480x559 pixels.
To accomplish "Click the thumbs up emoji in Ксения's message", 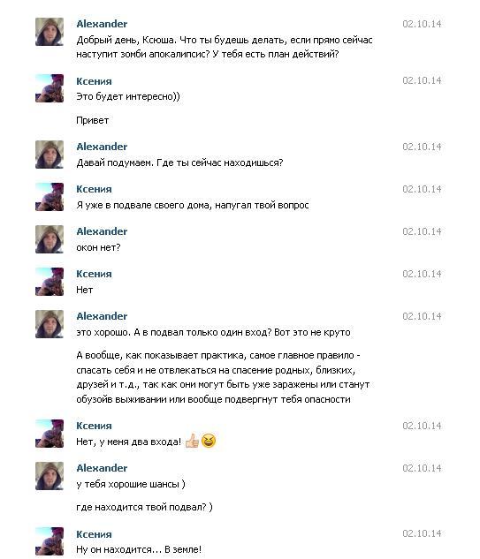I will point(192,442).
